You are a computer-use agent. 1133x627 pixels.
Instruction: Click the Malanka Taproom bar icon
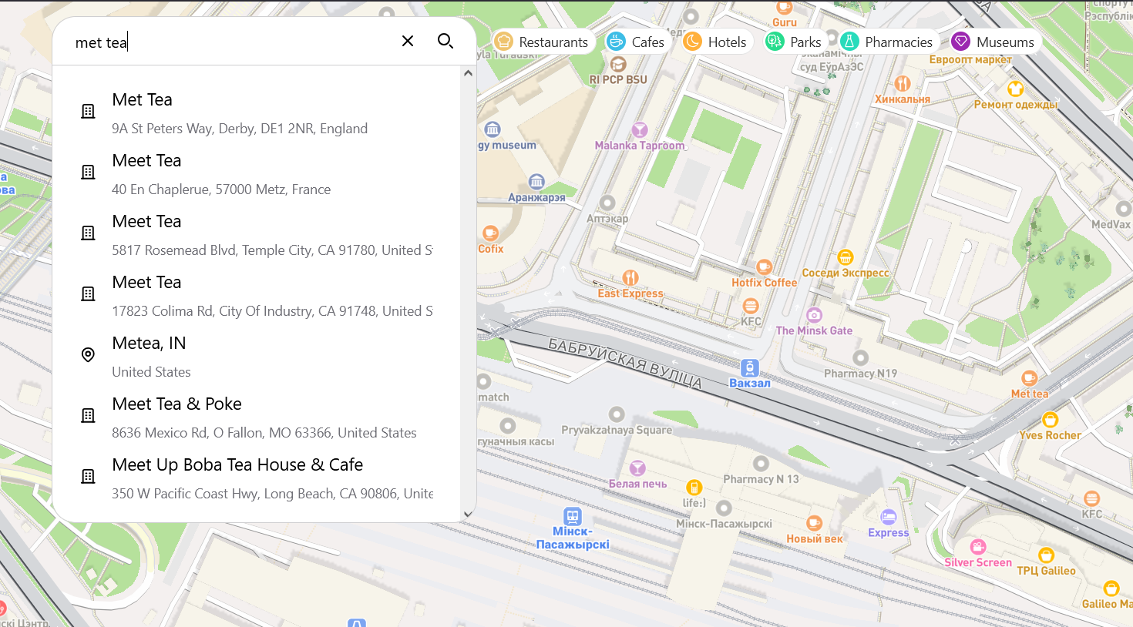click(x=639, y=130)
